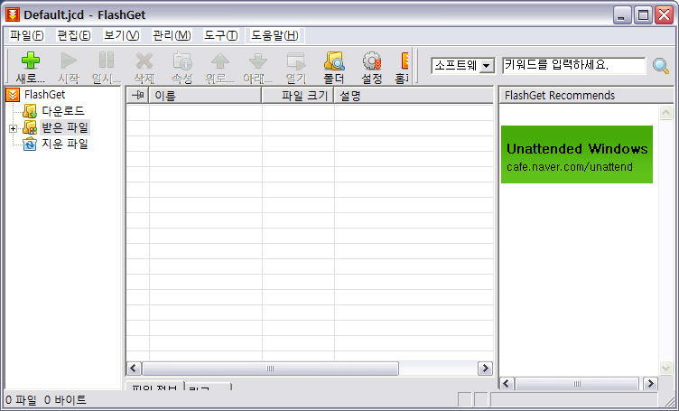Open Settings (설정) gear icon
The width and height of the screenshot is (679, 411).
click(372, 61)
